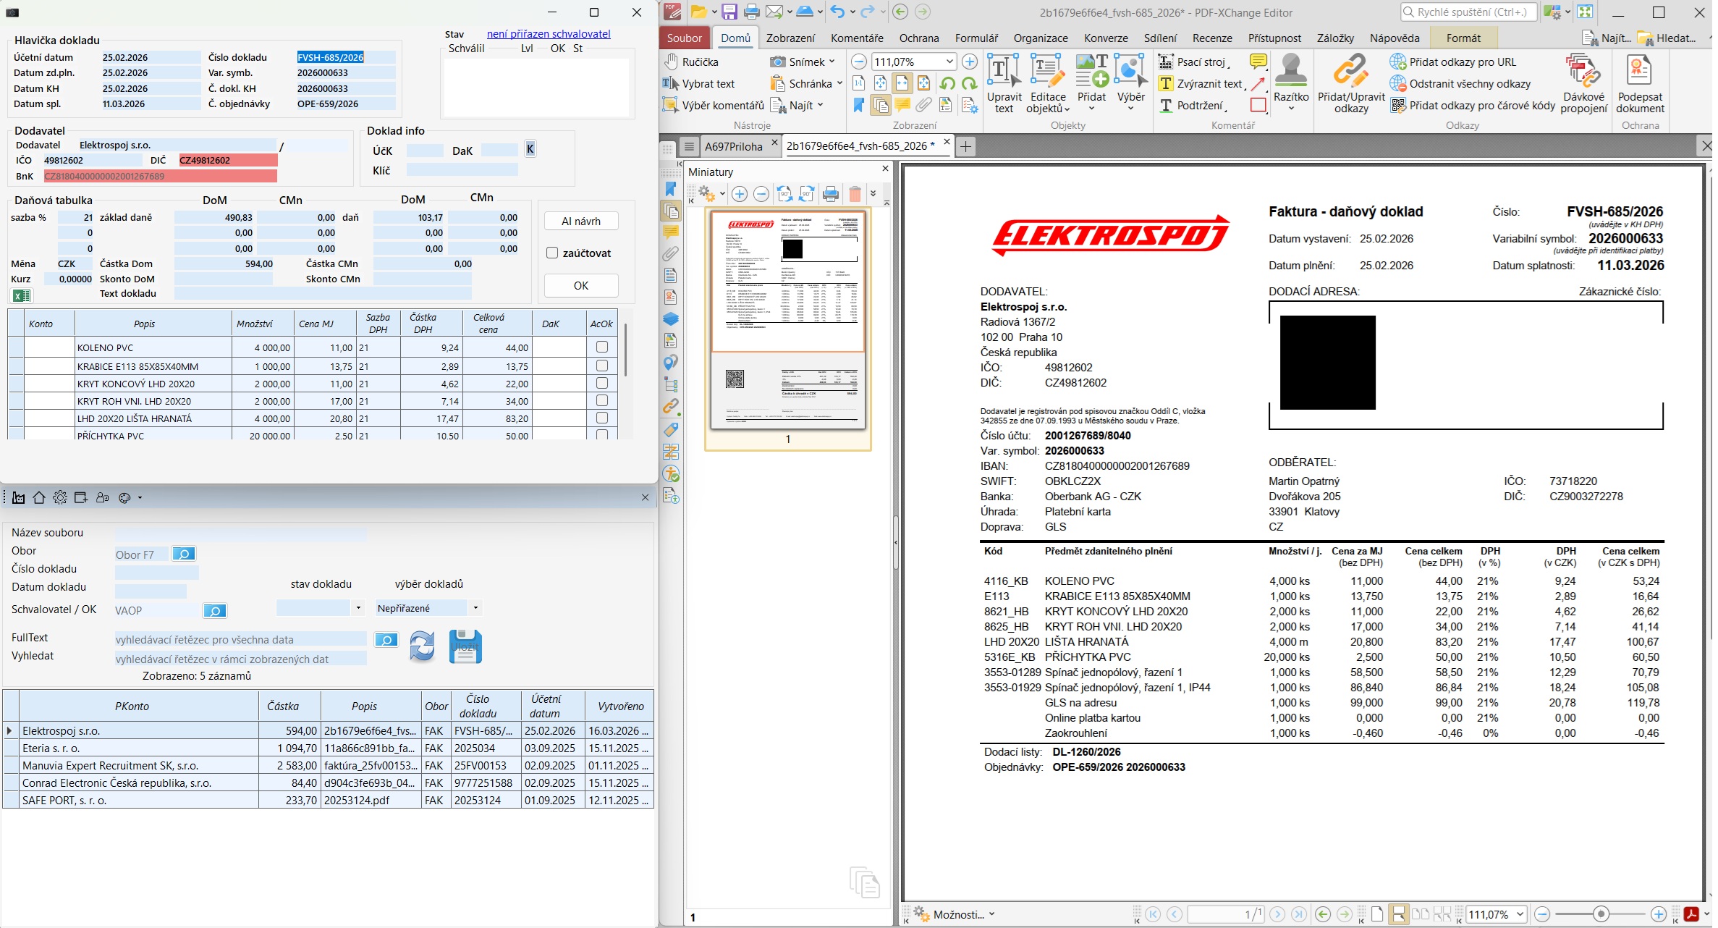The width and height of the screenshot is (1718, 928).
Task: Check AcOk box for KOLENO PVC row
Action: pyautogui.click(x=601, y=347)
